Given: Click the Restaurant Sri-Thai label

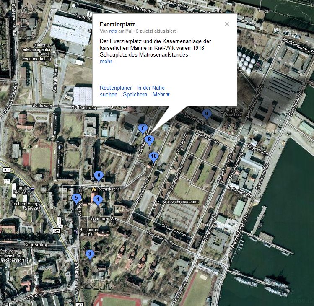Looking at the screenshot, I should pos(89,232).
